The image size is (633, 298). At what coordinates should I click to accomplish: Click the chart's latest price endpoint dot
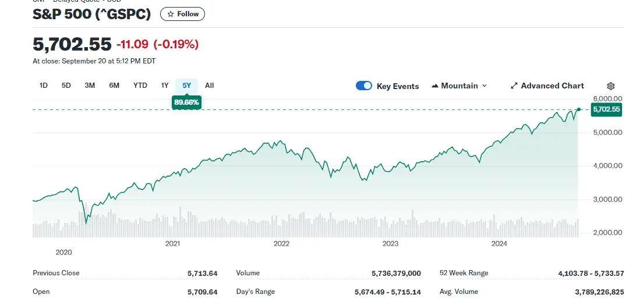(578, 109)
